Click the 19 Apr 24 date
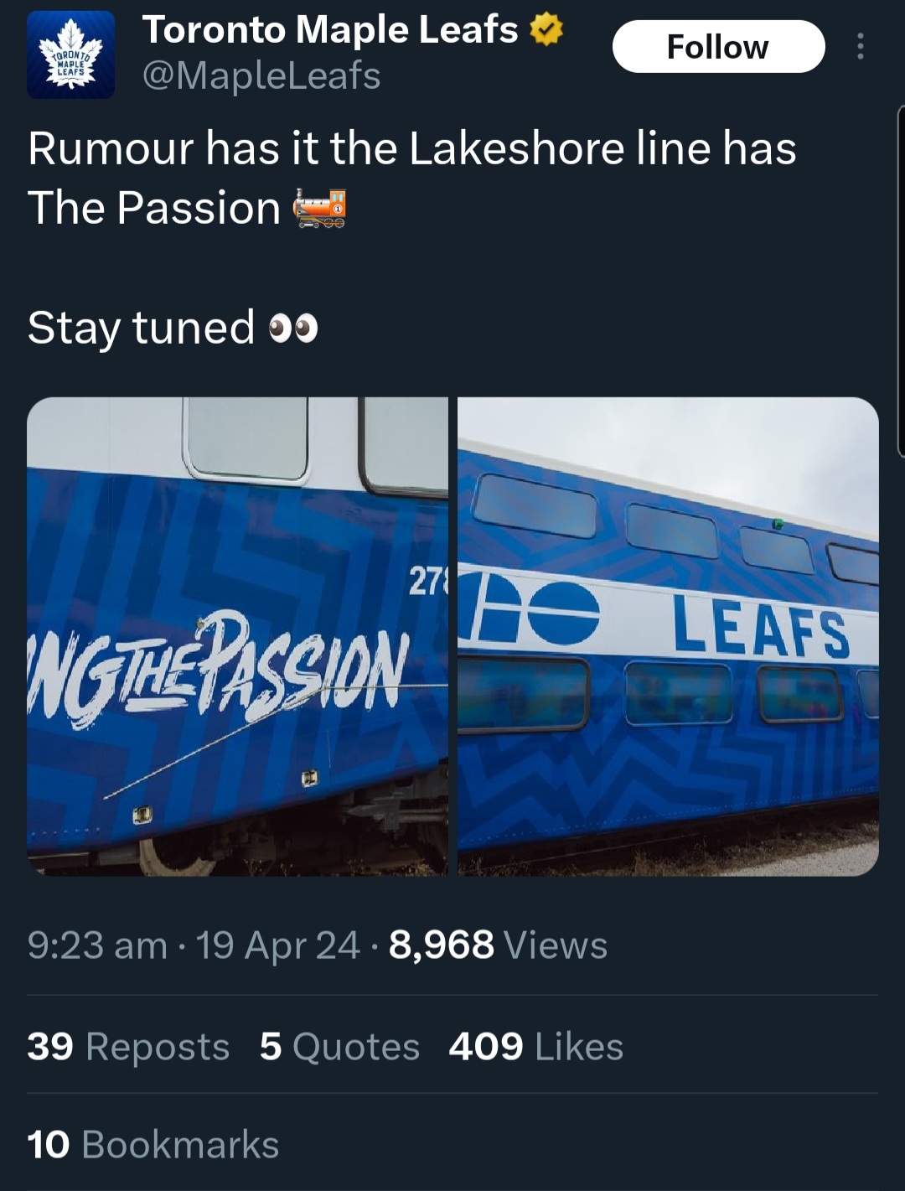 coord(277,945)
